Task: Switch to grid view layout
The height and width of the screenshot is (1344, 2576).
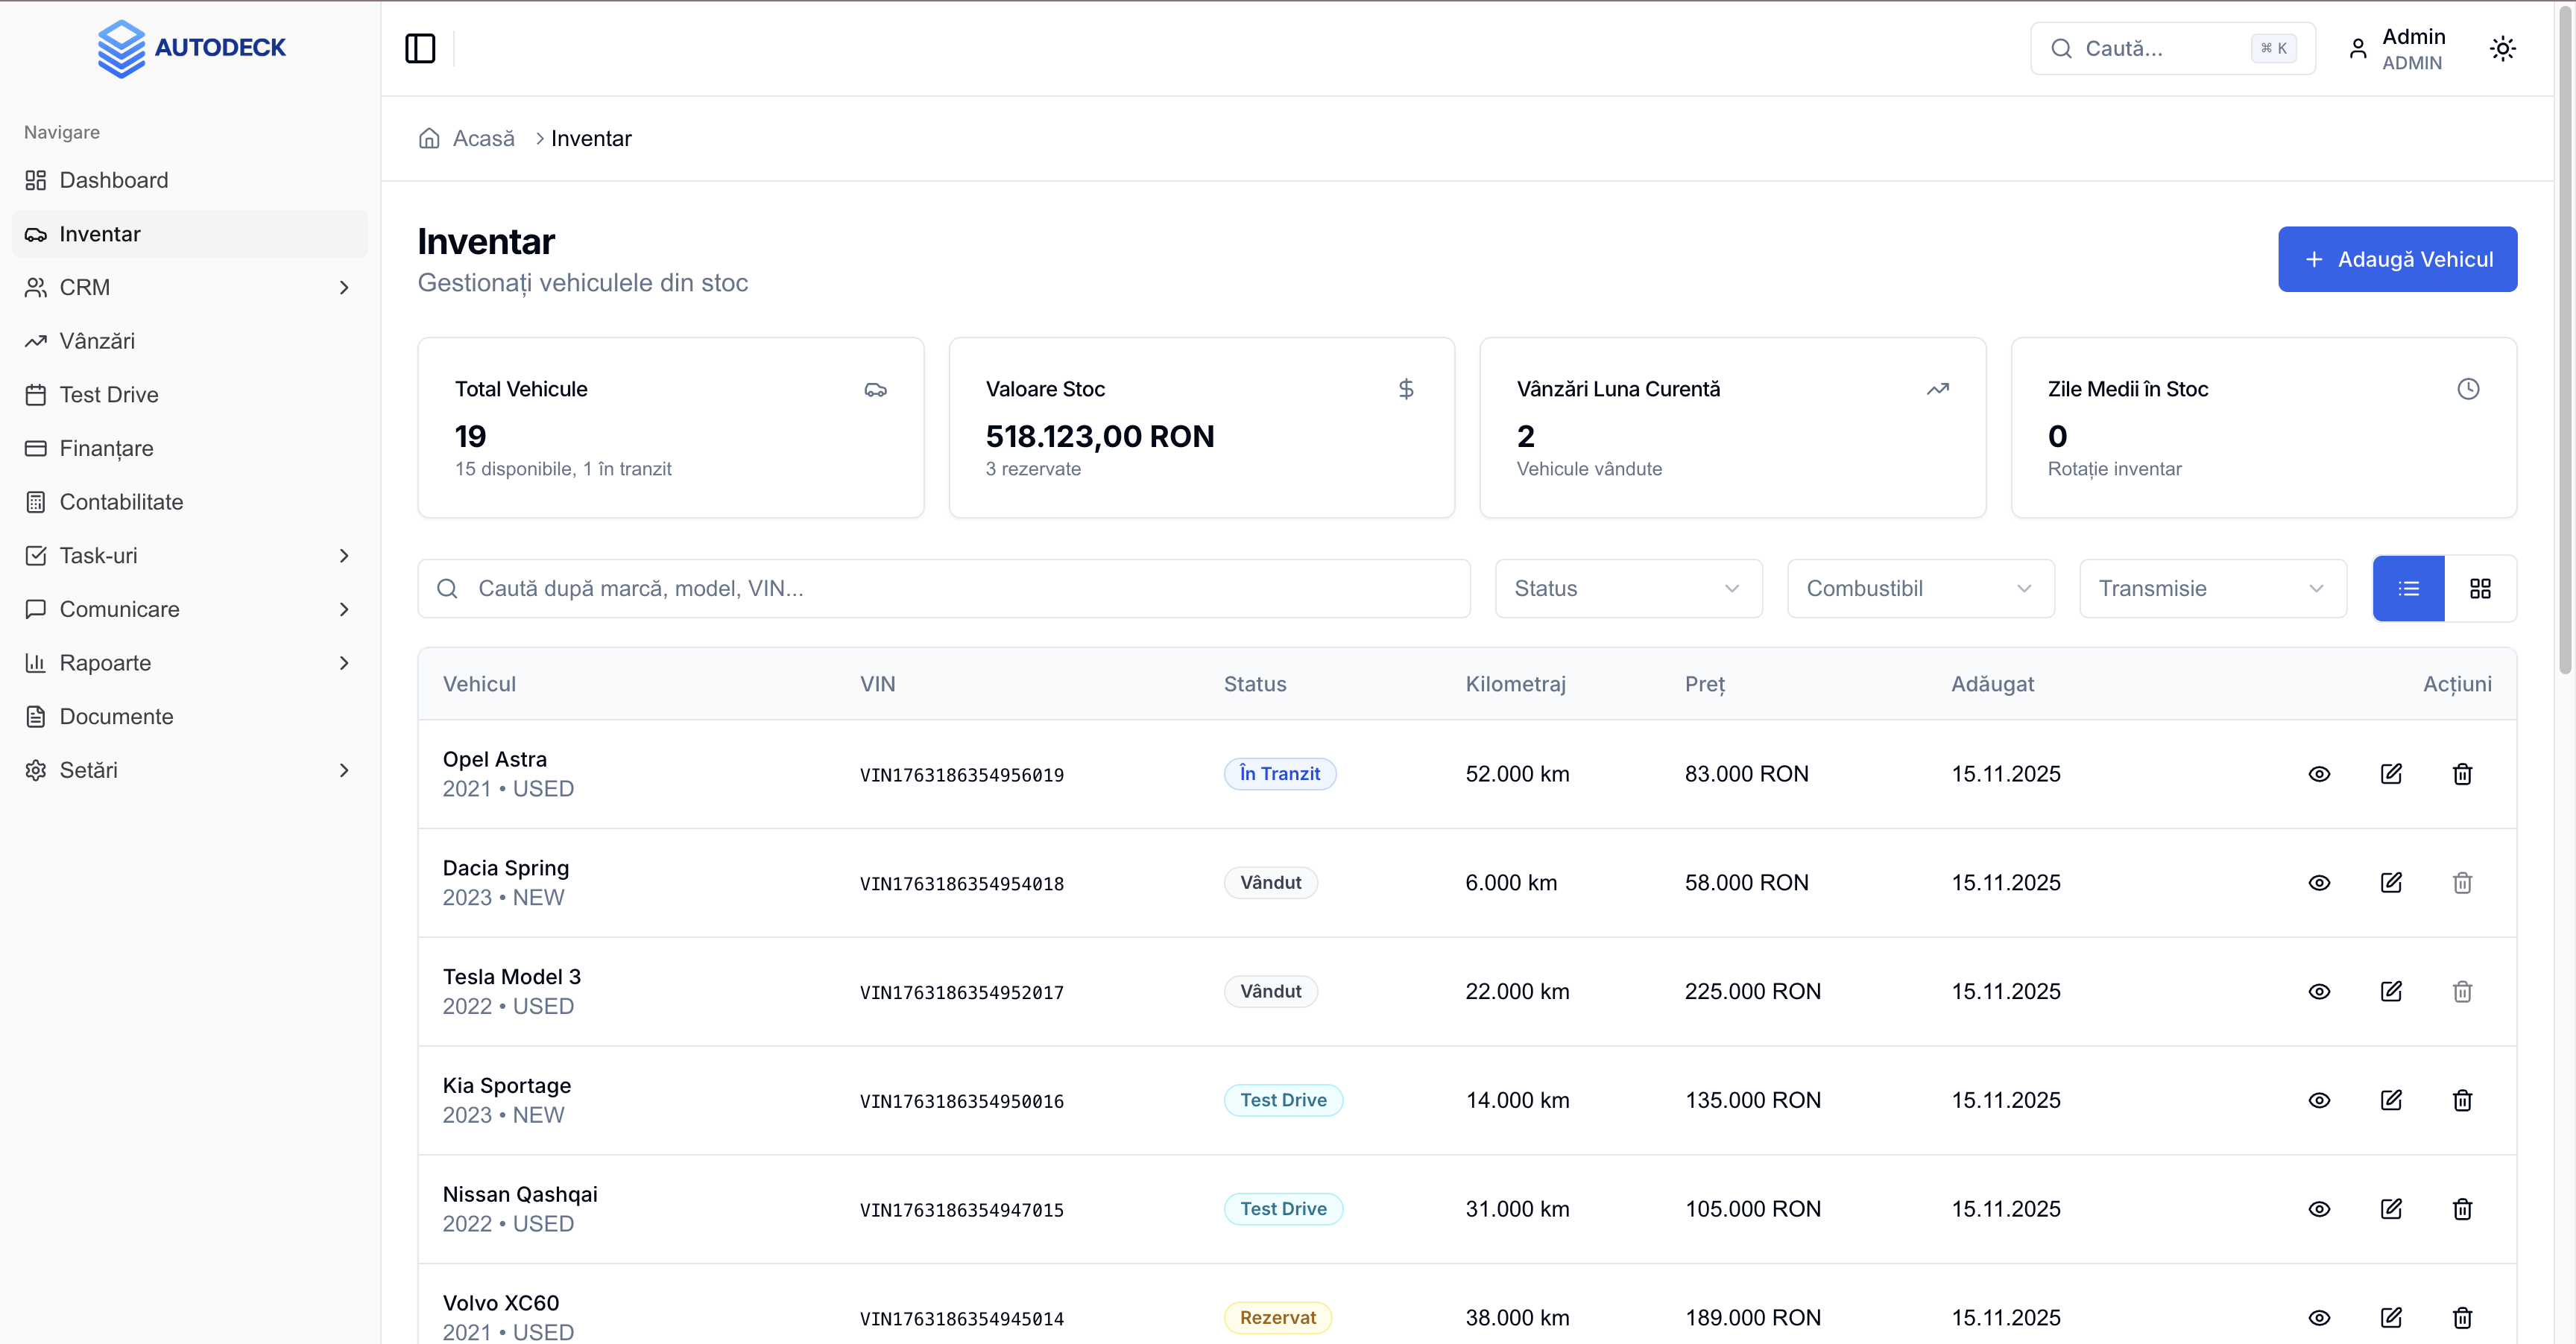Action: click(x=2480, y=589)
